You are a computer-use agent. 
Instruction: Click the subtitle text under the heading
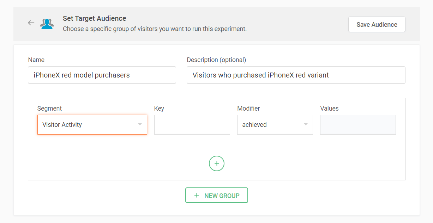(155, 29)
